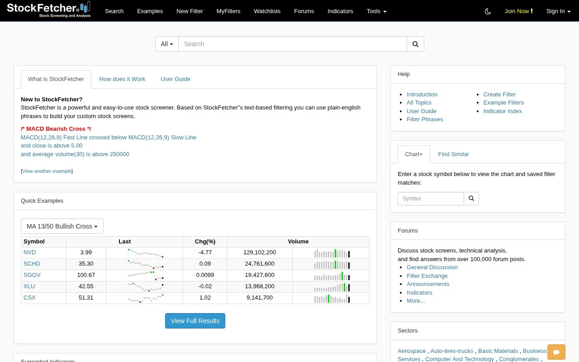Click the MACD Bearish Cross example filter text
The image size is (579, 362).
coord(109,142)
